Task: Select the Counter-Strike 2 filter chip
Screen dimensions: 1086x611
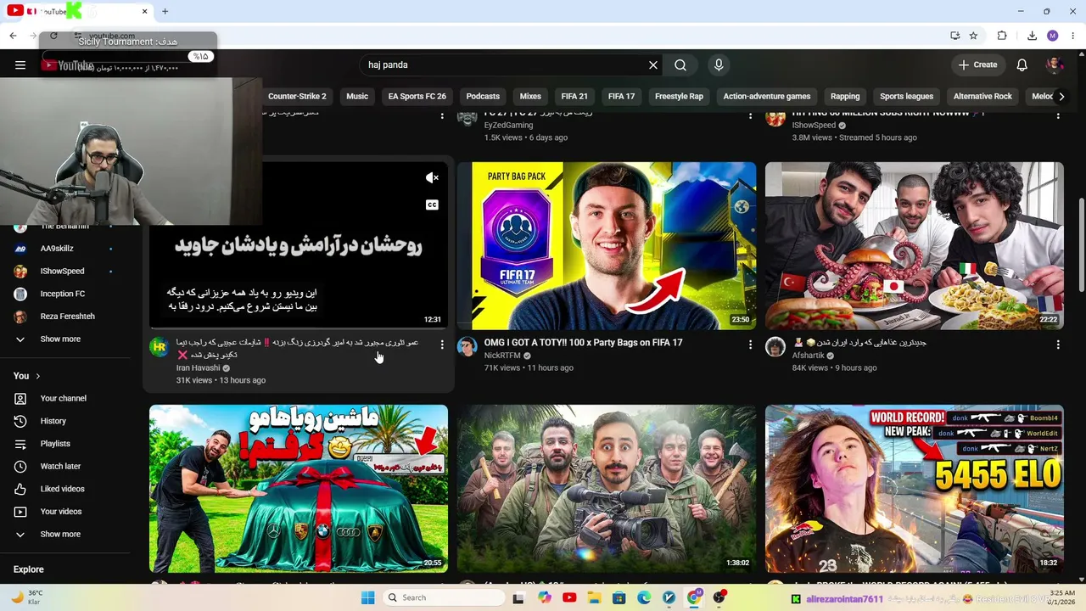Action: click(x=297, y=97)
